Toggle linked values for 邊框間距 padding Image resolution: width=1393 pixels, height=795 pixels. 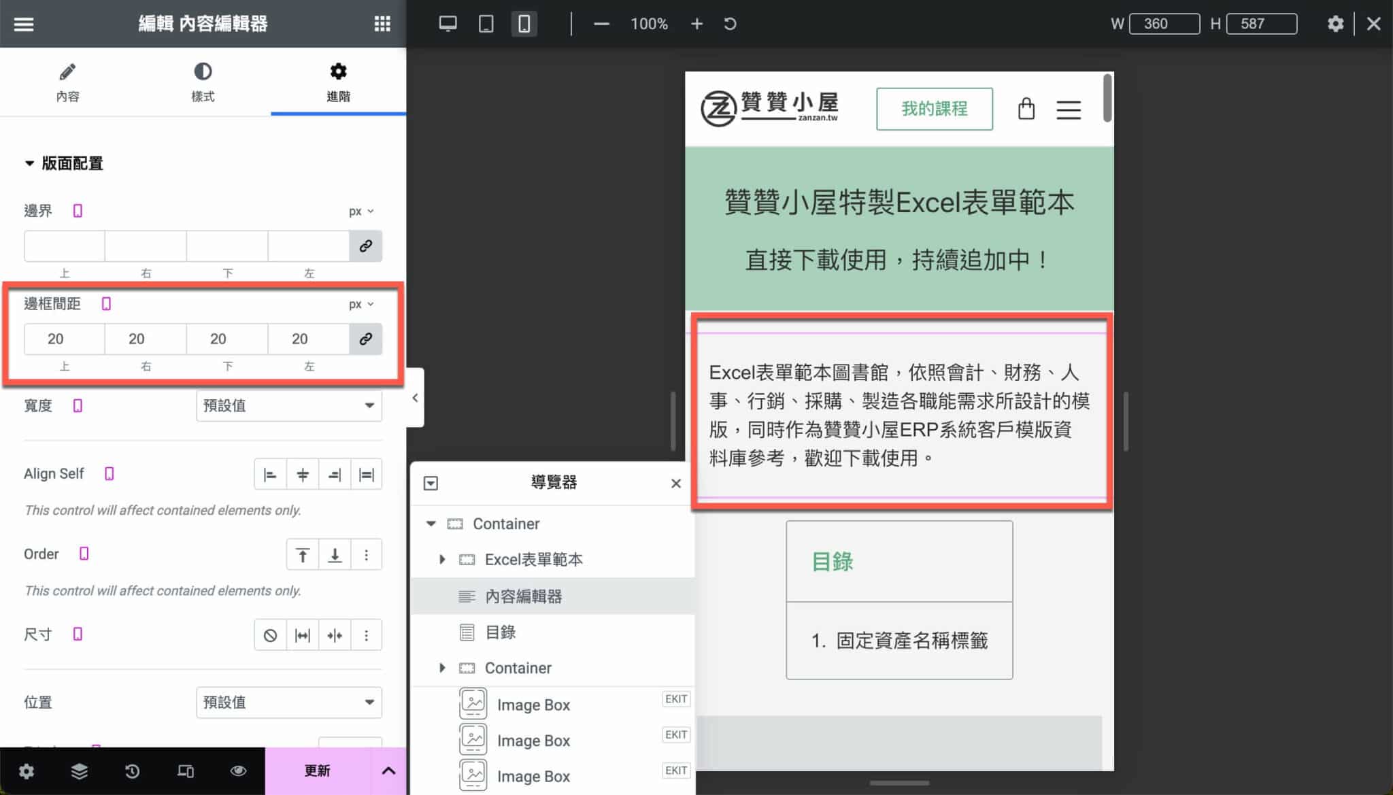click(366, 339)
